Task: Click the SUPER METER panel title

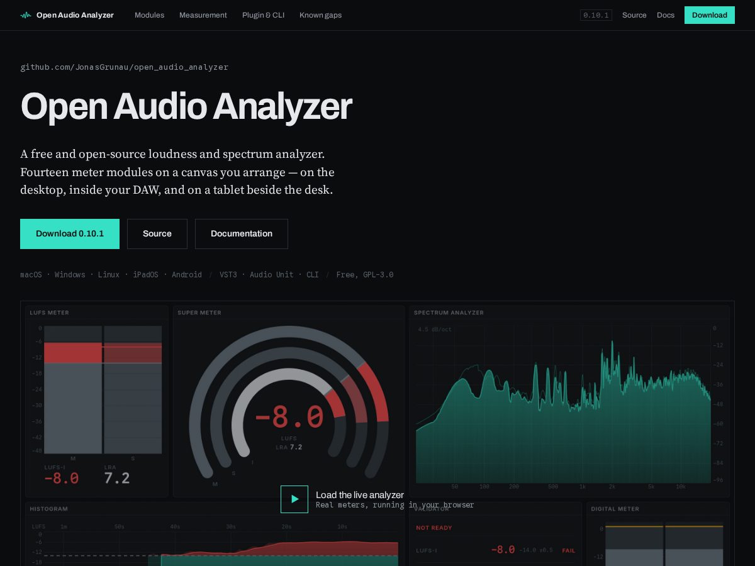Action: click(199, 313)
